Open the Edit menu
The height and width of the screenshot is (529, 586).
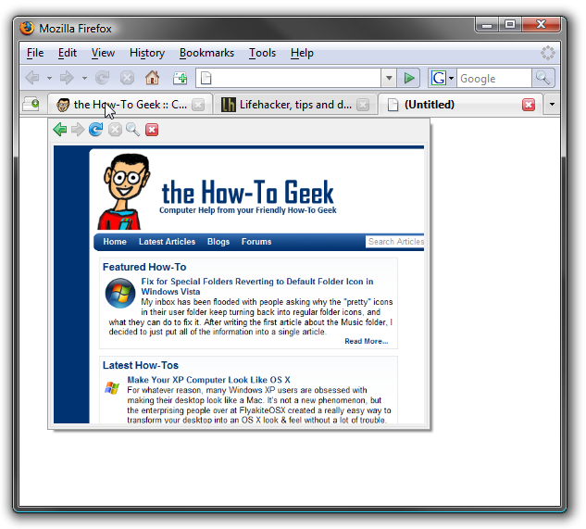(68, 53)
